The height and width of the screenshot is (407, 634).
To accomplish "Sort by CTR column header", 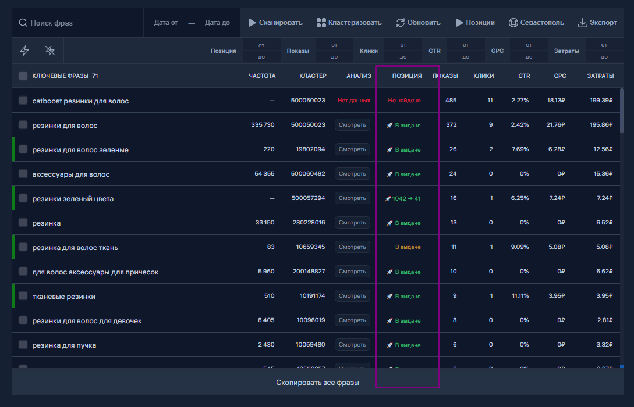I will pyautogui.click(x=524, y=76).
